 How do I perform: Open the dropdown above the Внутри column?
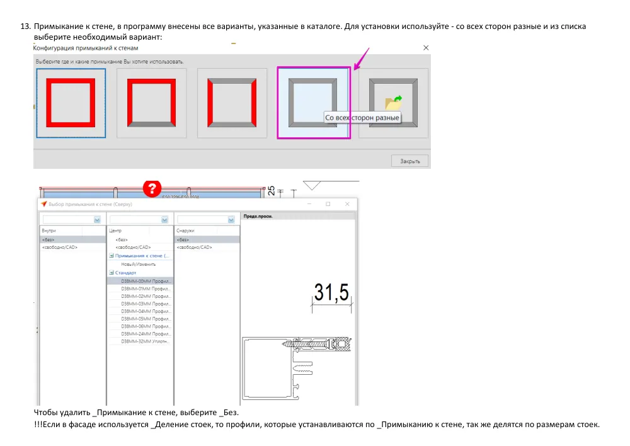97,220
